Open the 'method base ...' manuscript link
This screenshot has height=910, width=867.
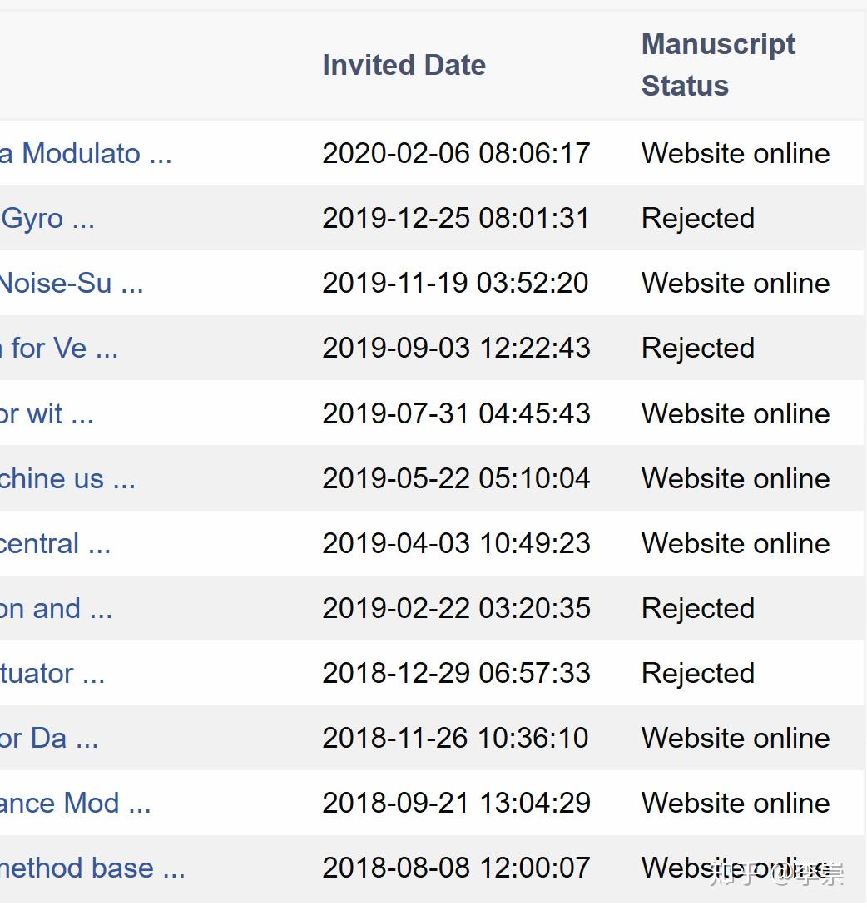[x=92, y=868]
